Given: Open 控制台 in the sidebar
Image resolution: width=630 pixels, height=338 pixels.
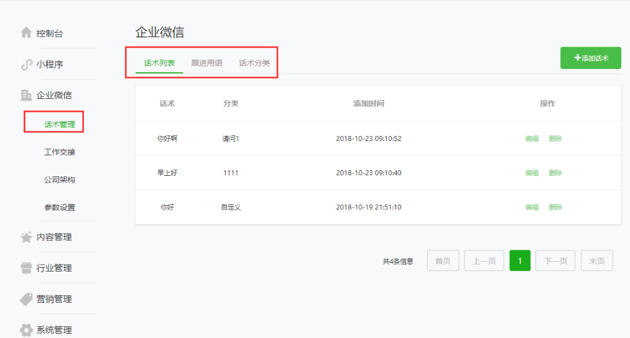Looking at the screenshot, I should coord(50,34).
